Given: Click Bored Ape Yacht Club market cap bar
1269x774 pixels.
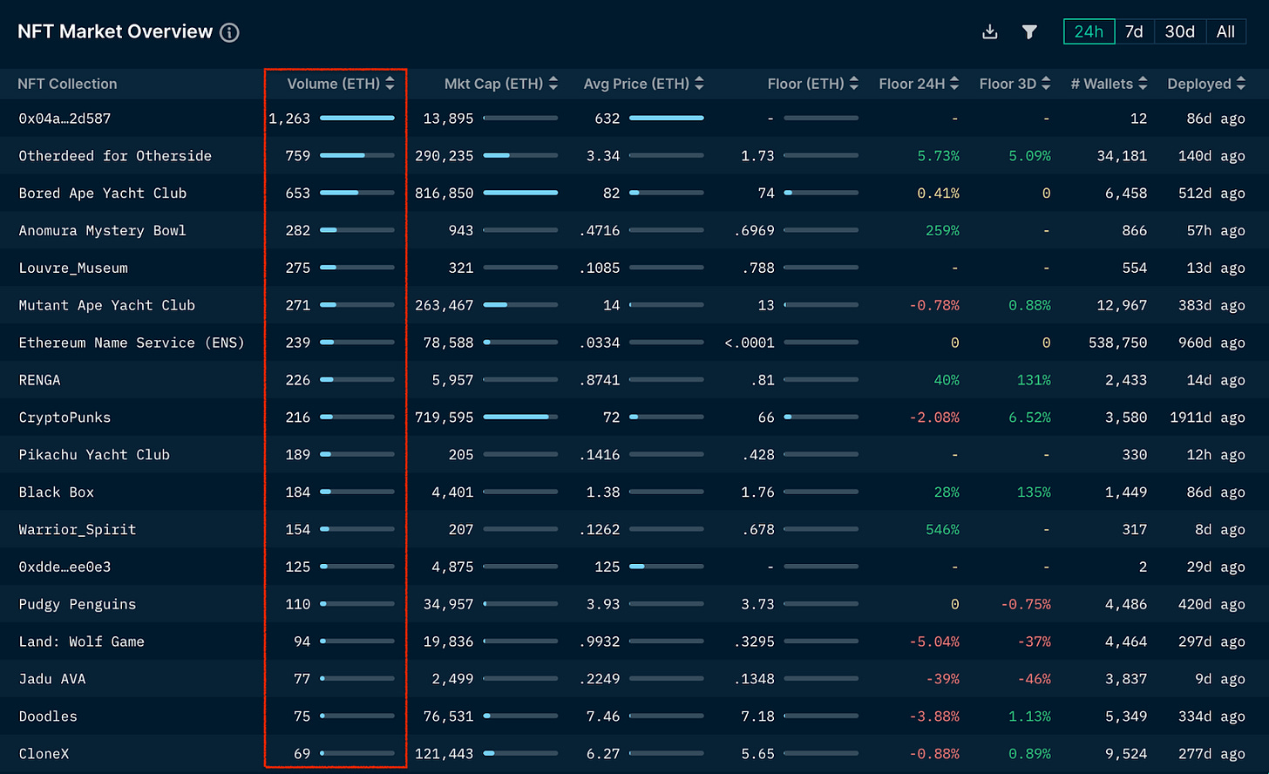Looking at the screenshot, I should tap(520, 193).
